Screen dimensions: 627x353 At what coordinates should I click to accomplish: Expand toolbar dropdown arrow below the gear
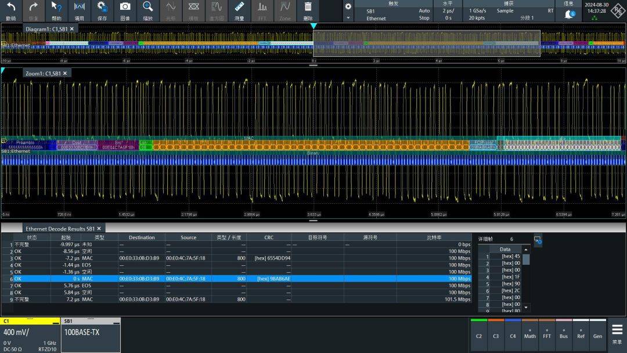(348, 18)
